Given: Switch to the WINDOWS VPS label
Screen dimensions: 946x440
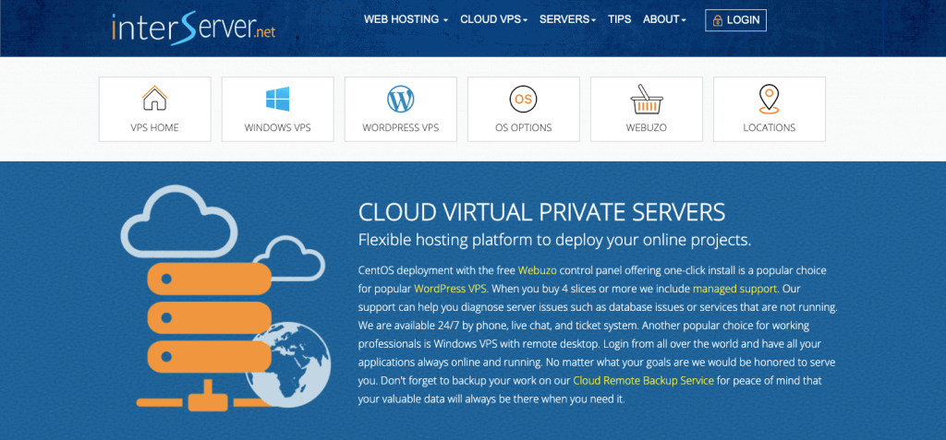Looking at the screenshot, I should 277,128.
